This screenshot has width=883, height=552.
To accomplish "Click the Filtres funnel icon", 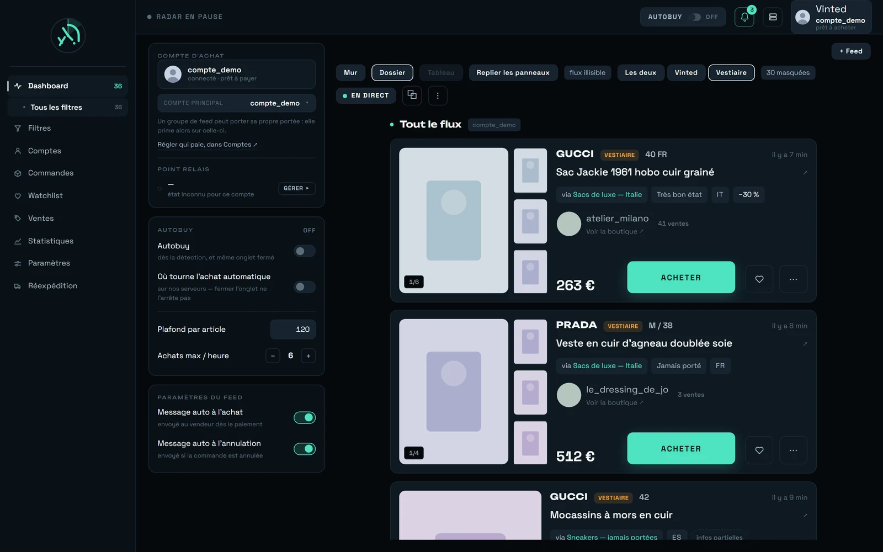I will (x=18, y=128).
